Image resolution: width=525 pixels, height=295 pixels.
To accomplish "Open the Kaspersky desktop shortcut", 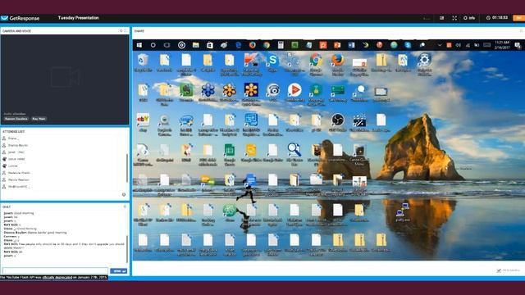I will (251, 64).
